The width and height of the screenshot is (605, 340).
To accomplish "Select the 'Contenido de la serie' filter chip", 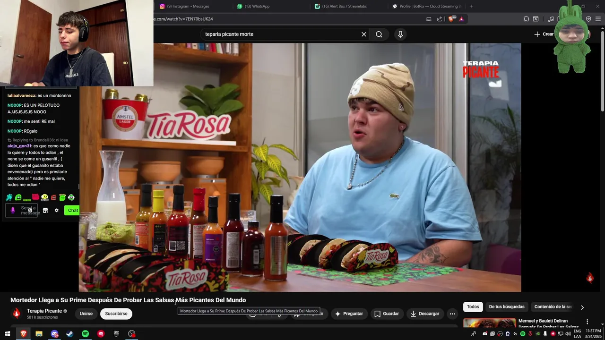I will click(x=553, y=307).
